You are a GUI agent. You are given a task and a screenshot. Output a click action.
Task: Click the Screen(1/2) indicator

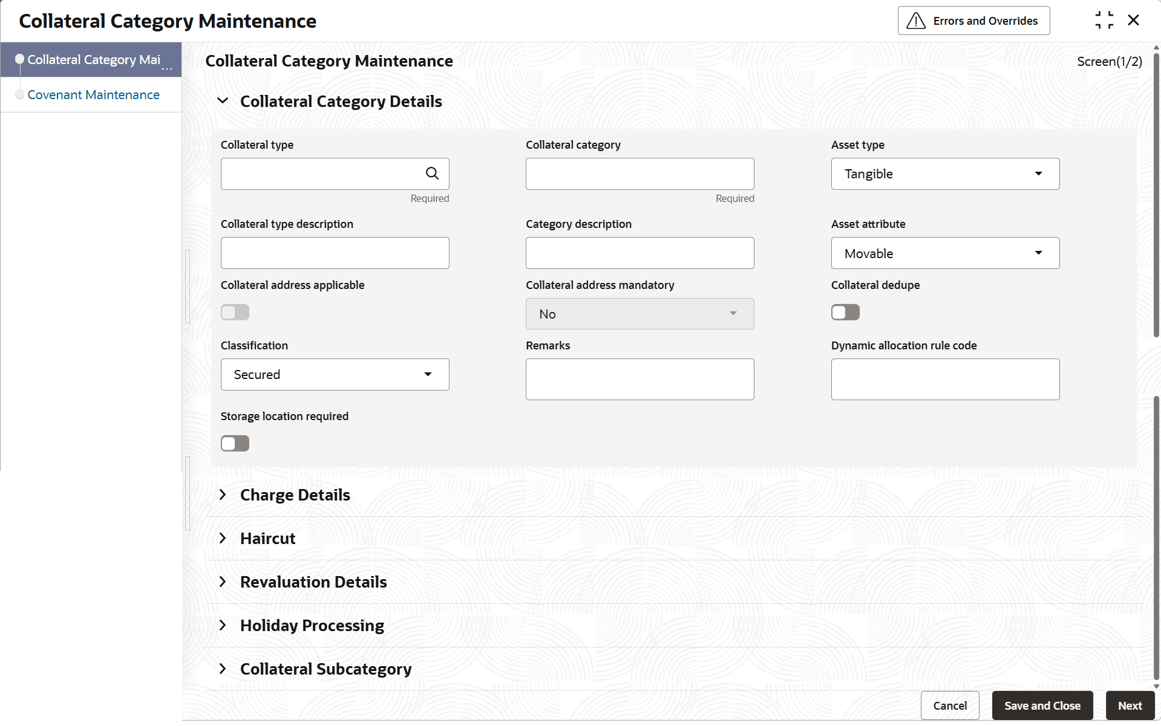pyautogui.click(x=1110, y=62)
